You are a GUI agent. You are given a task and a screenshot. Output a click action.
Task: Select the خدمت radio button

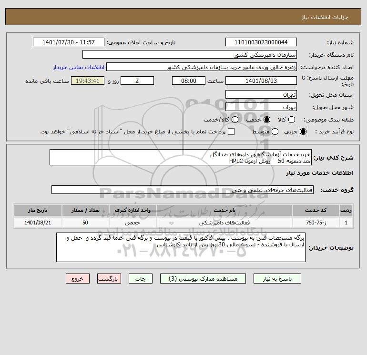click(266, 120)
